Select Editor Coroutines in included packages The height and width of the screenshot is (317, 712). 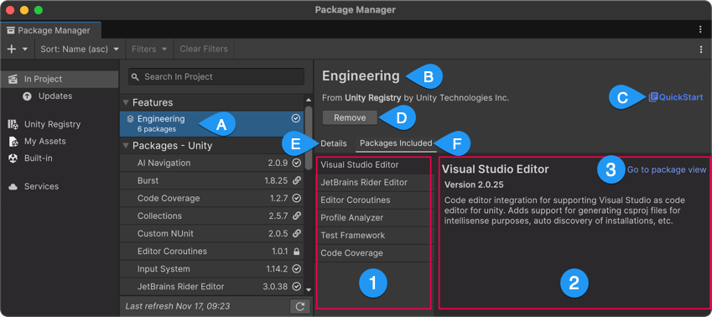[373, 200]
